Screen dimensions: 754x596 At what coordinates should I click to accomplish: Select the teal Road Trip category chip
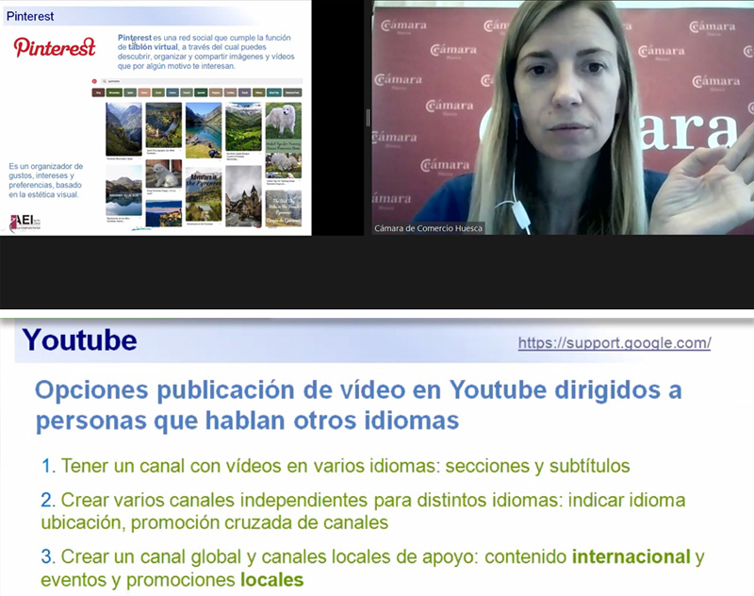pos(273,92)
